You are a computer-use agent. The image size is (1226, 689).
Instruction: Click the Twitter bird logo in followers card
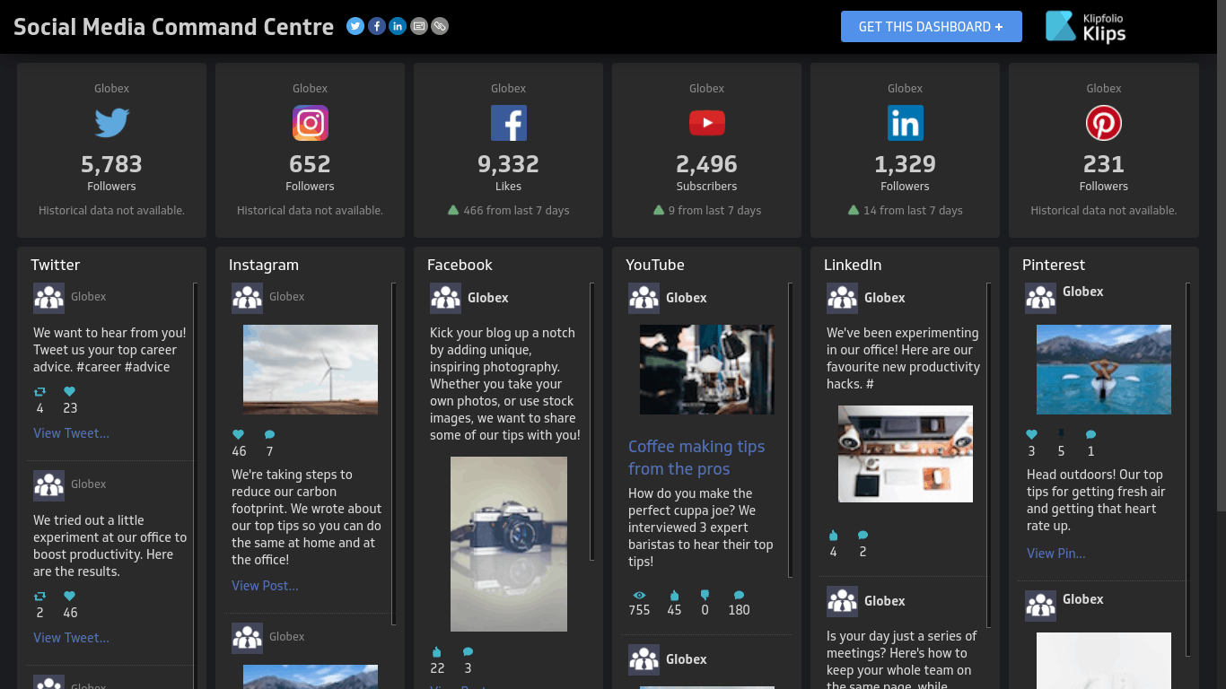tap(112, 123)
